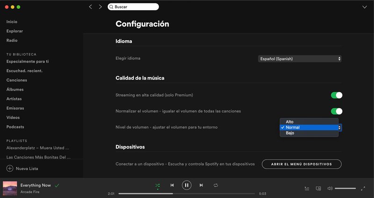The image size is (374, 198).
Task: Click Abrir el menú dispositivos button
Action: pyautogui.click(x=302, y=164)
